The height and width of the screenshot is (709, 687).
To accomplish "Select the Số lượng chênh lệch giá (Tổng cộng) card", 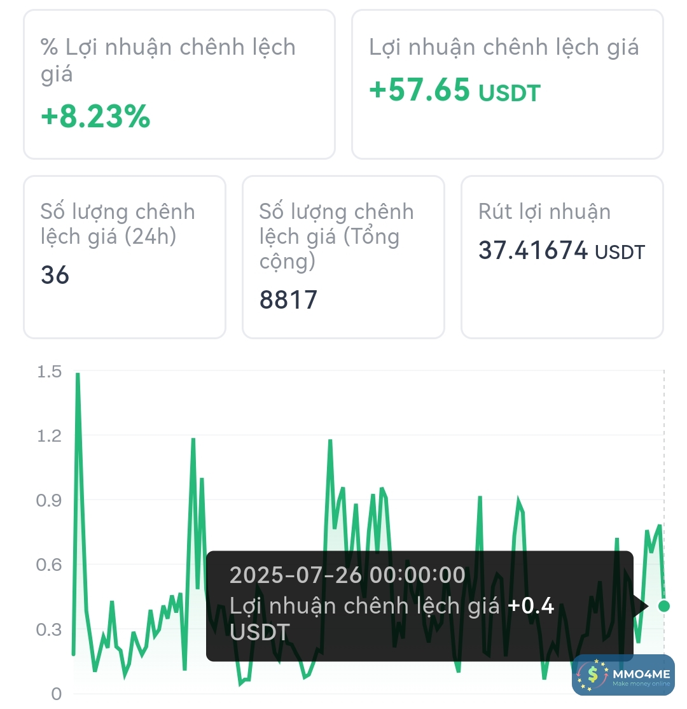I will [x=343, y=256].
